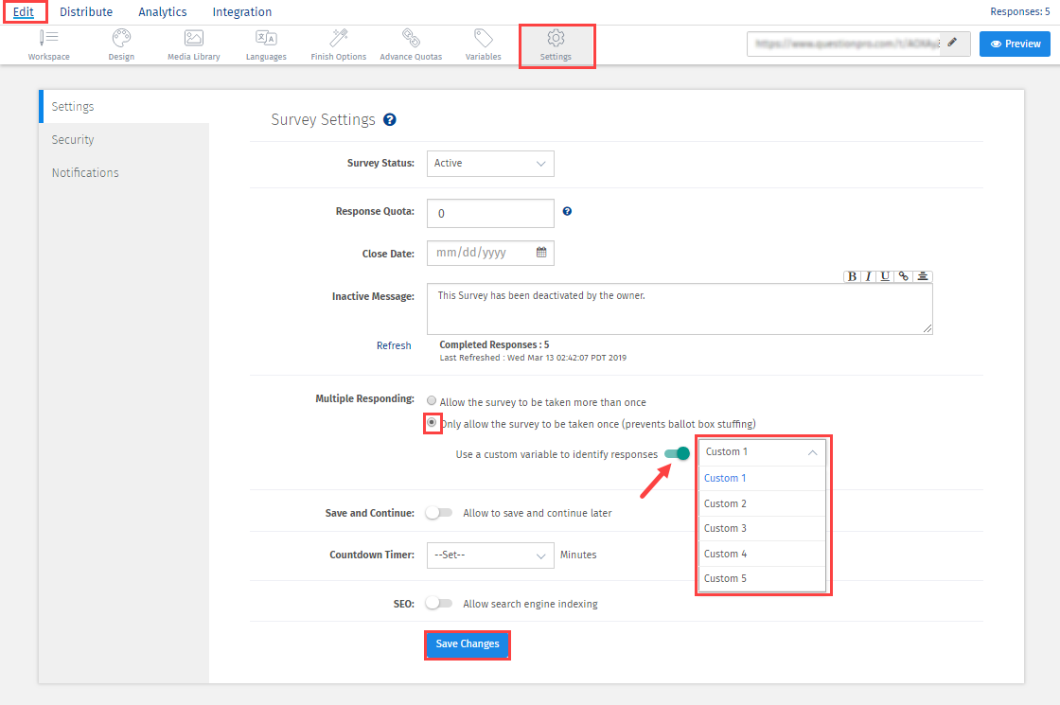Viewport: 1060px width, 705px height.
Task: Turn off custom variable identify responses toggle
Action: point(677,454)
